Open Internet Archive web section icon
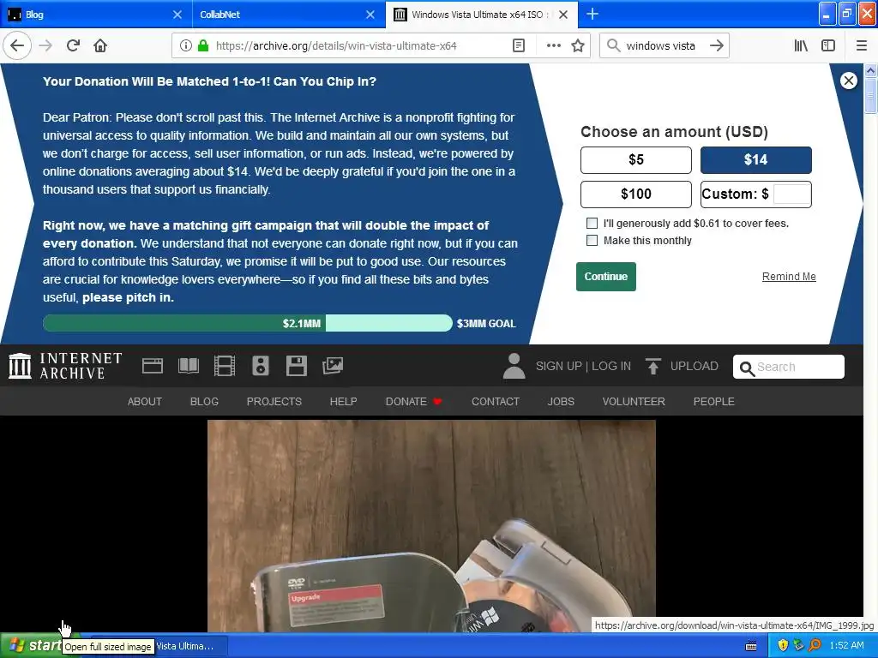This screenshot has height=658, width=878. pyautogui.click(x=153, y=366)
